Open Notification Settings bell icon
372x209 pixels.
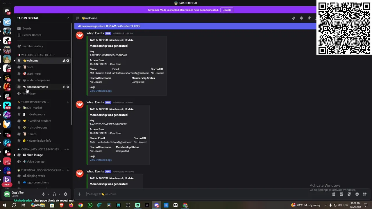tap(301, 18)
